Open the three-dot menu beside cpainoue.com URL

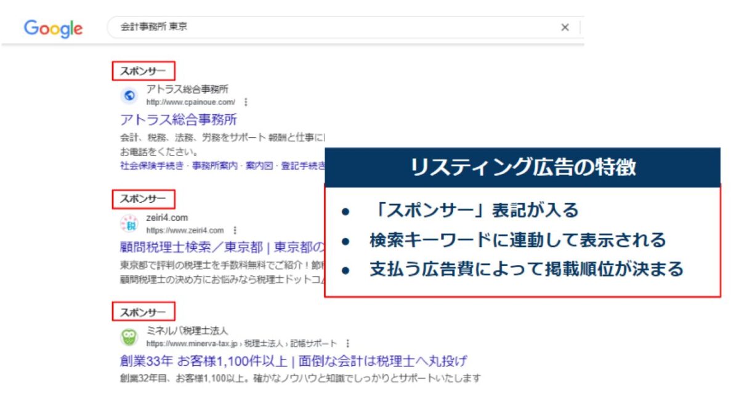tap(246, 102)
